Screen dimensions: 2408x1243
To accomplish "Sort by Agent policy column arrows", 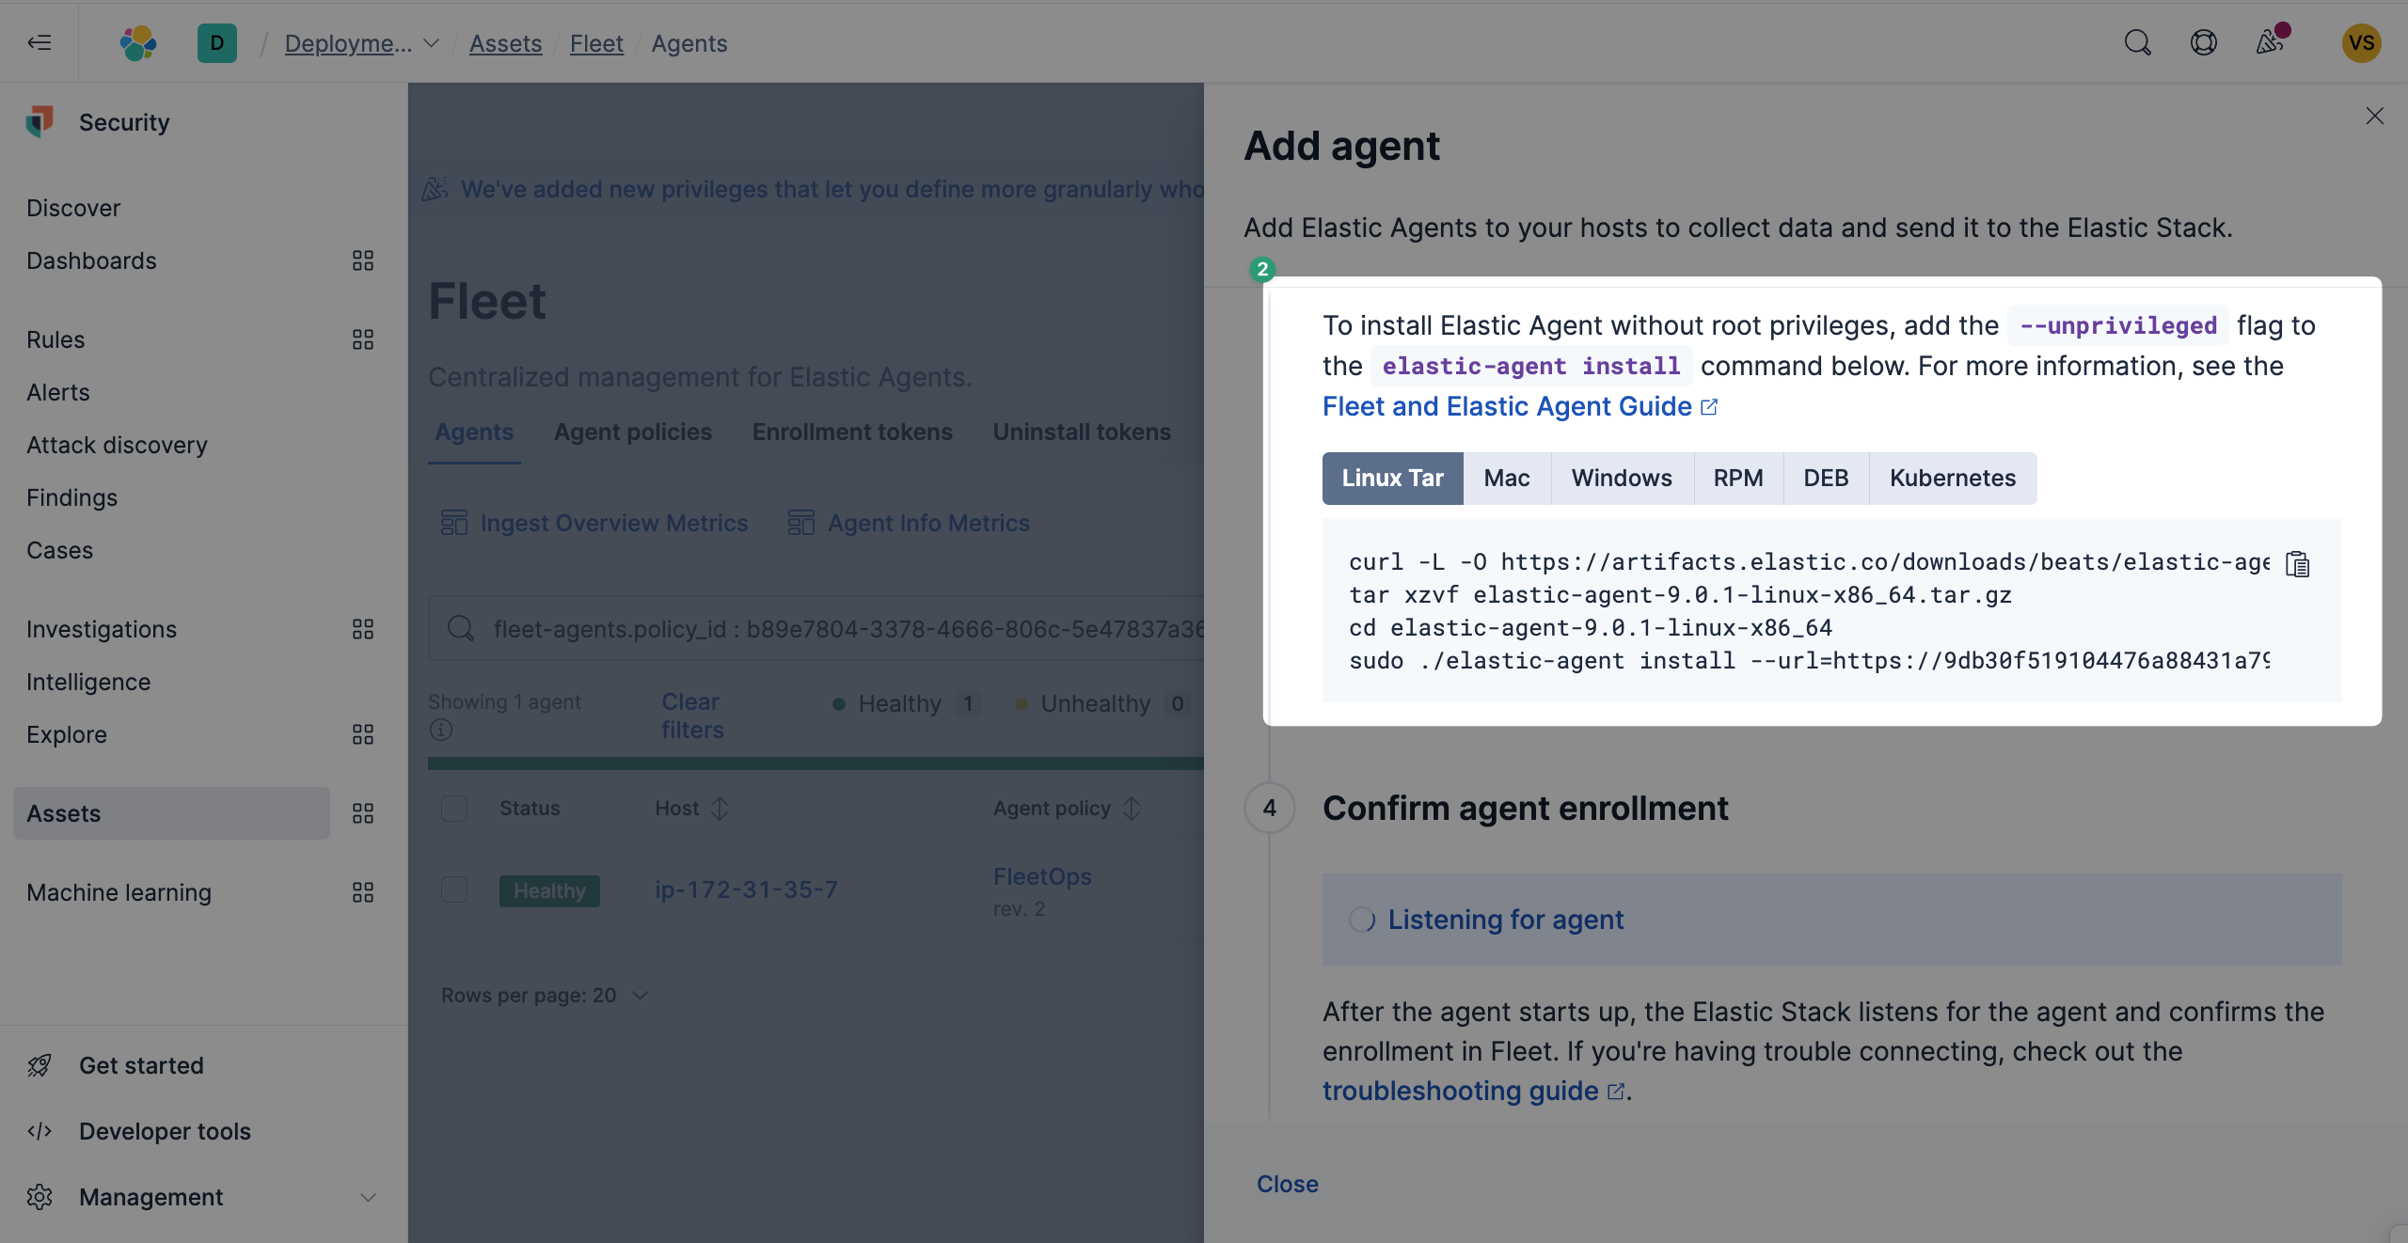I will [x=1133, y=808].
